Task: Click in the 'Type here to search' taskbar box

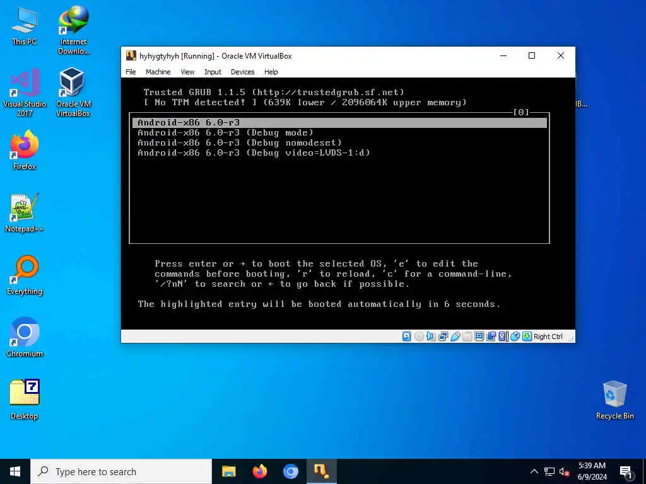Action: point(121,471)
